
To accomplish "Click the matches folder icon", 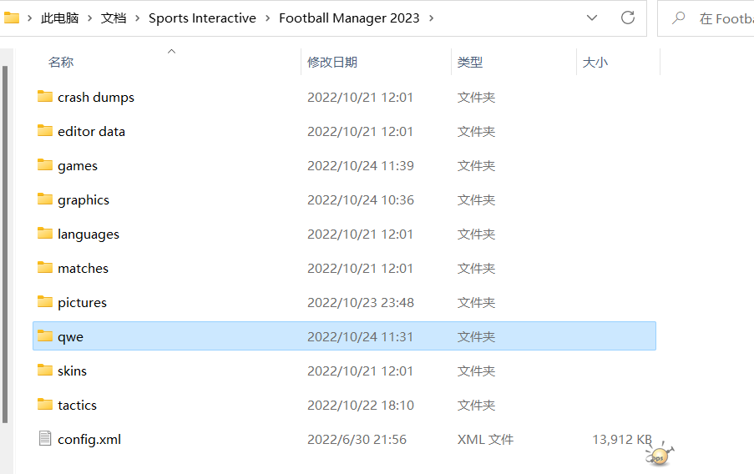I will coord(45,268).
